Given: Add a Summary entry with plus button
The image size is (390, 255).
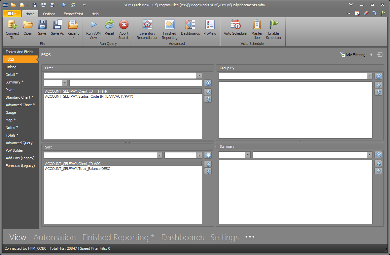Looking at the screenshot, I should (378, 155).
